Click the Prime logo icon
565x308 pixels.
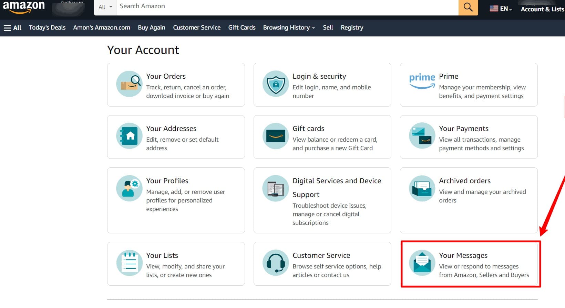(x=422, y=81)
